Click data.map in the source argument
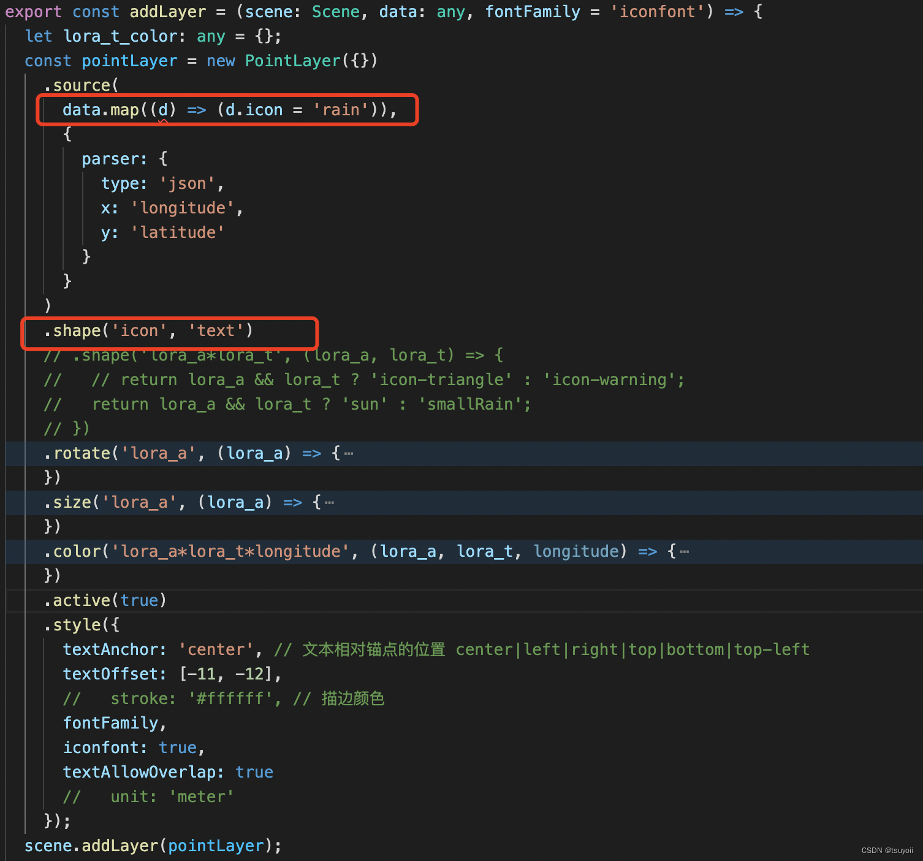This screenshot has height=861, width=923. pyautogui.click(x=101, y=110)
